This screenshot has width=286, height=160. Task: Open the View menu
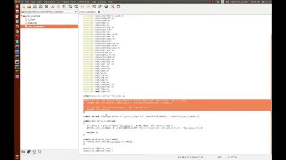pos(39,2)
